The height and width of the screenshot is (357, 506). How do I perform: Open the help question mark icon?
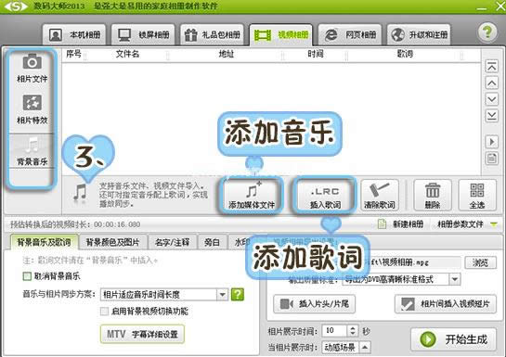(487, 32)
